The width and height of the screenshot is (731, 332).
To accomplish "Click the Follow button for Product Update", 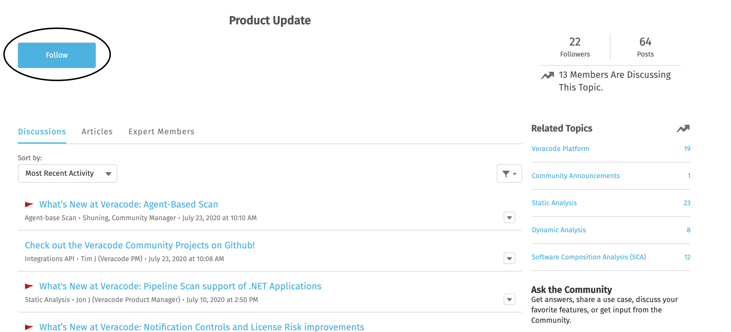I will (x=57, y=55).
